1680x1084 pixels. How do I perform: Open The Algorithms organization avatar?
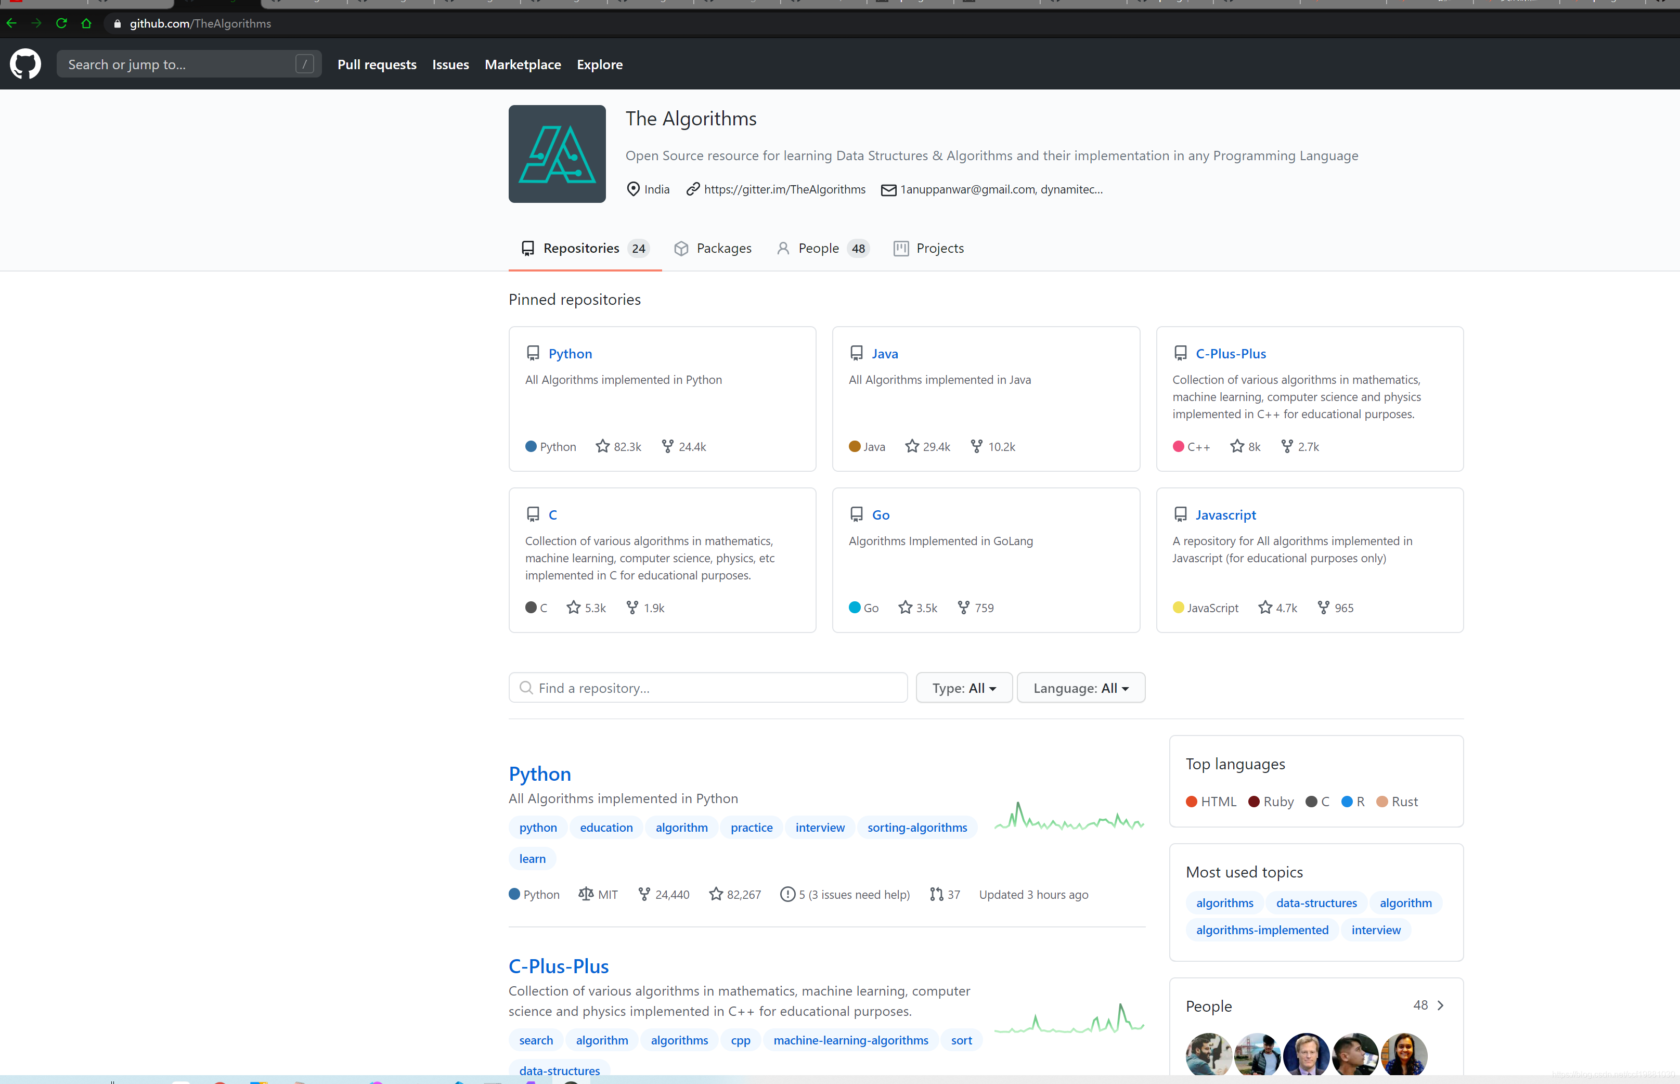(556, 153)
